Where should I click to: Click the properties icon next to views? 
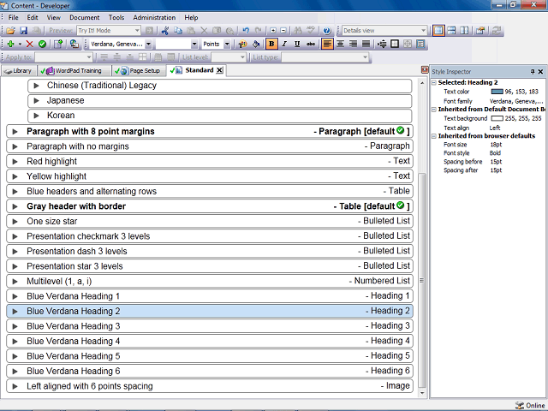(x=480, y=31)
